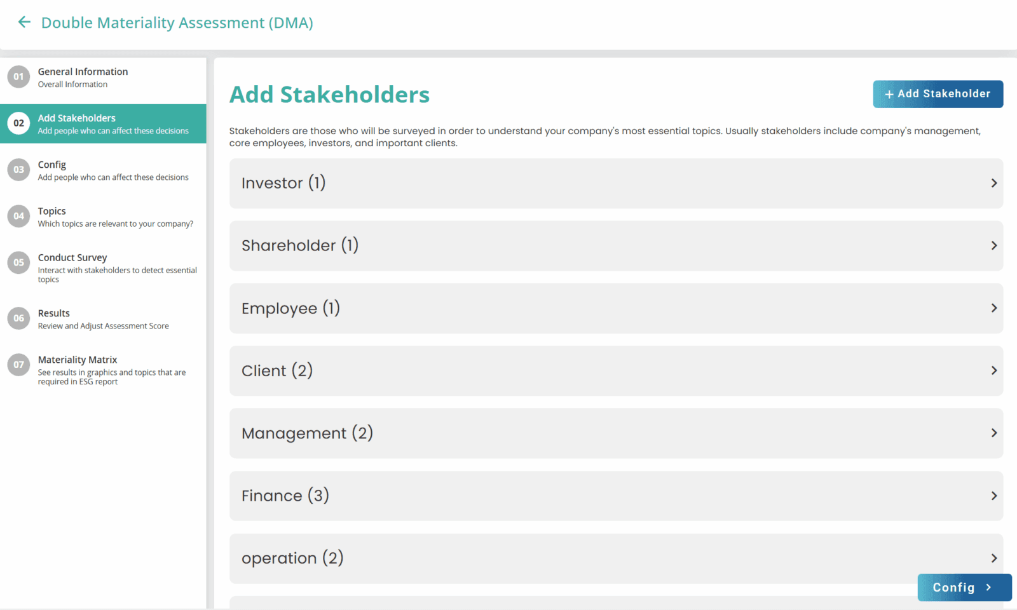Click the active step 02 badge
The width and height of the screenshot is (1017, 610).
point(18,123)
